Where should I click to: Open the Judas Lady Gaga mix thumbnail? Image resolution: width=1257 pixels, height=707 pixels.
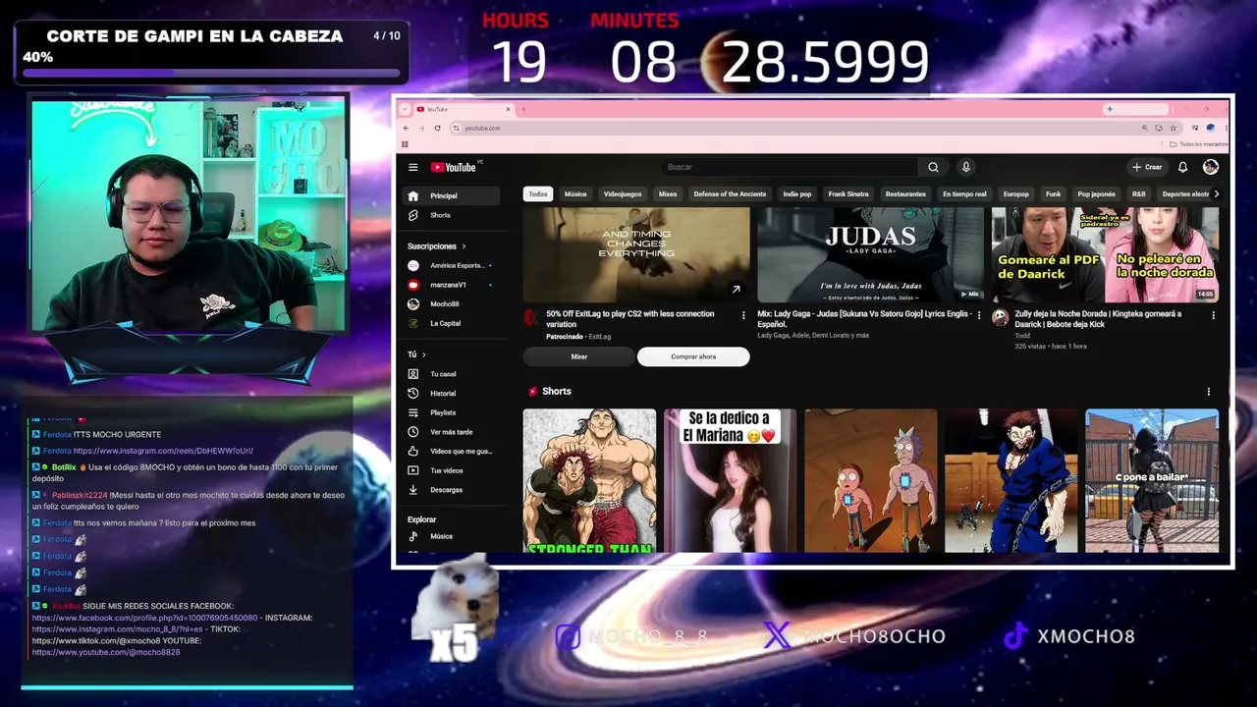[x=870, y=254]
